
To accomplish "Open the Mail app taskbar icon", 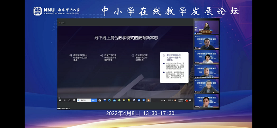I will pos(115,100).
